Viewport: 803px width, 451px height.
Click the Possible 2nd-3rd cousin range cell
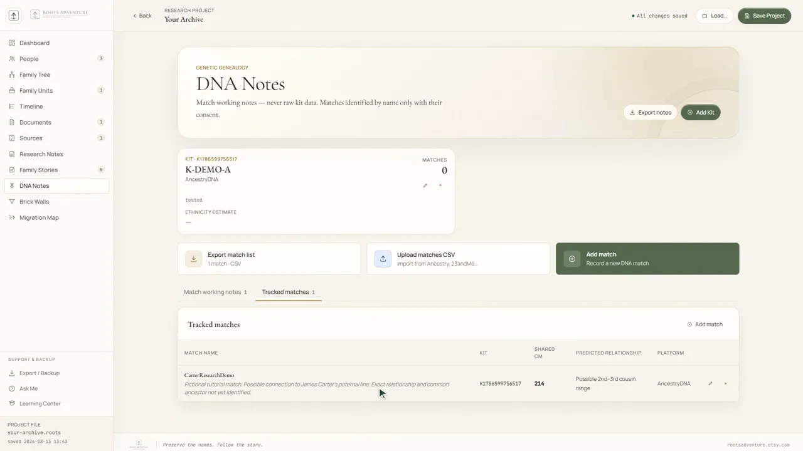coord(606,383)
